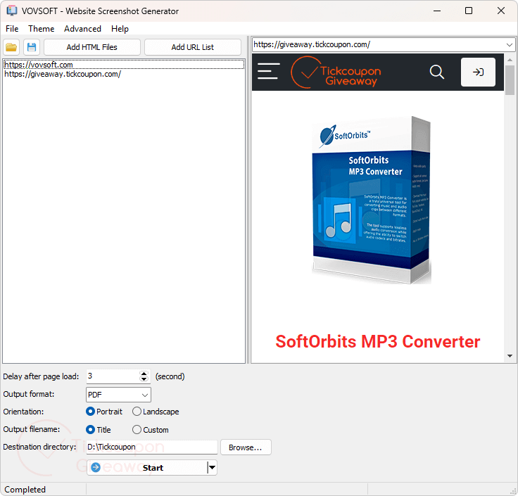Decrease the page load delay with the down arrow

point(144,379)
